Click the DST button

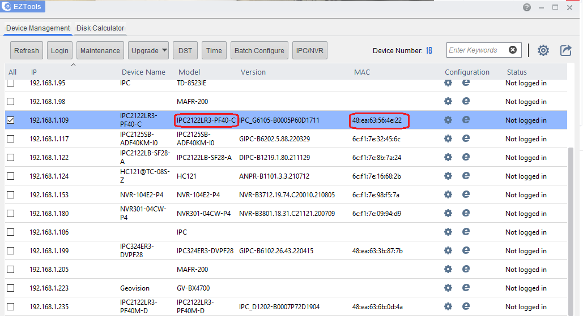(x=185, y=50)
